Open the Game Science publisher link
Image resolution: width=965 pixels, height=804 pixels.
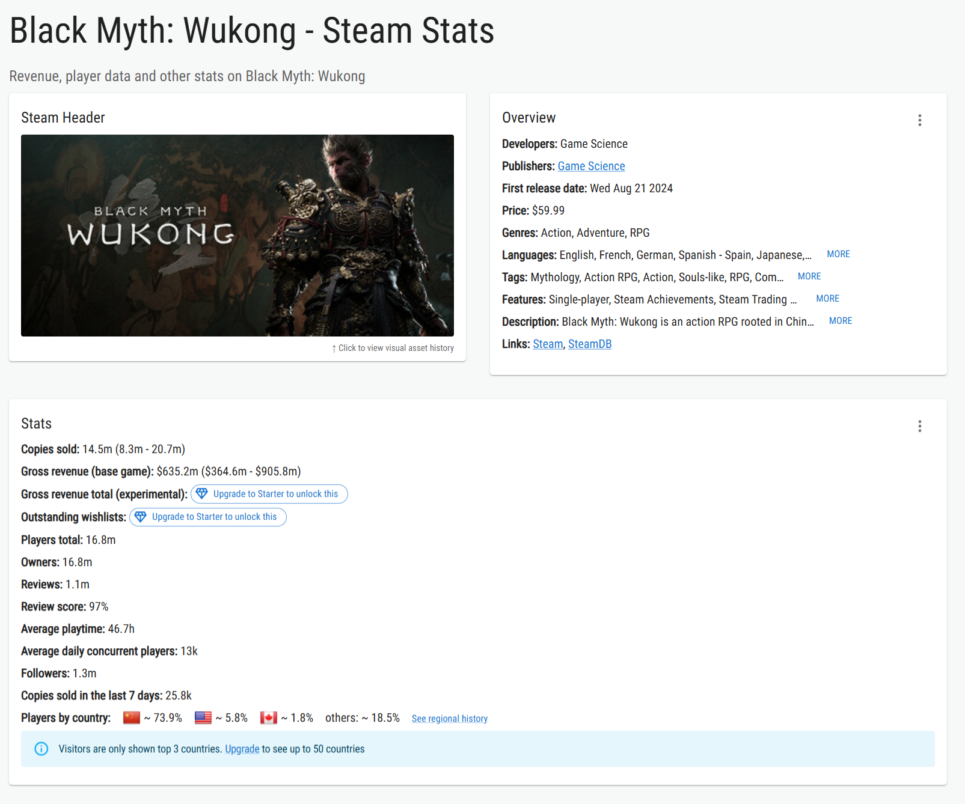tap(591, 166)
